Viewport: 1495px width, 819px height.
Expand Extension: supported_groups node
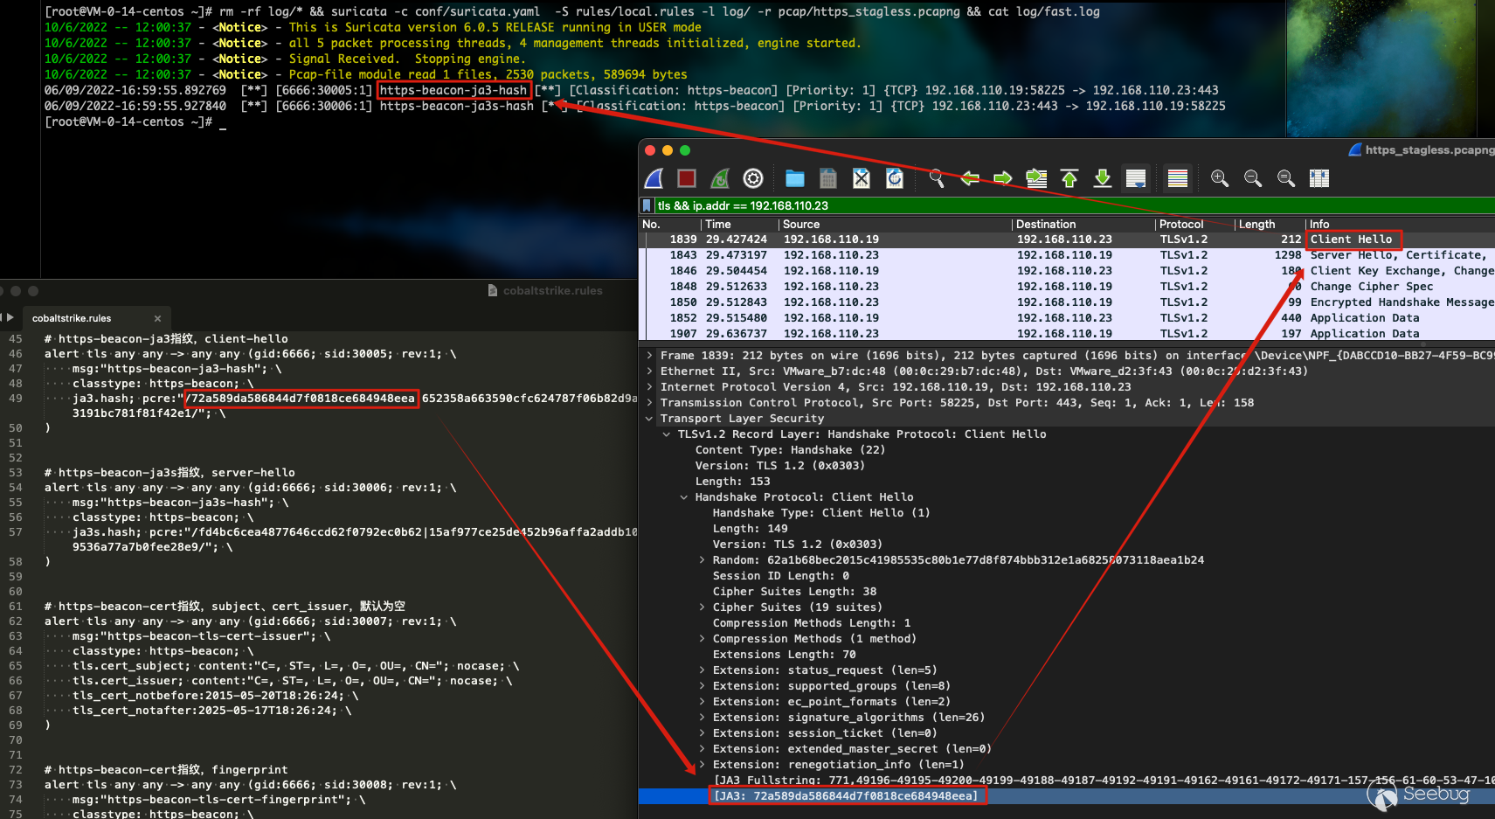(x=702, y=686)
